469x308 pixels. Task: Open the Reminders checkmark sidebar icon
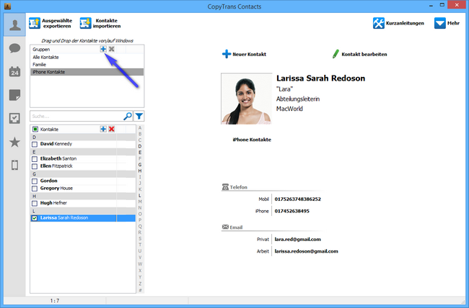click(14, 119)
